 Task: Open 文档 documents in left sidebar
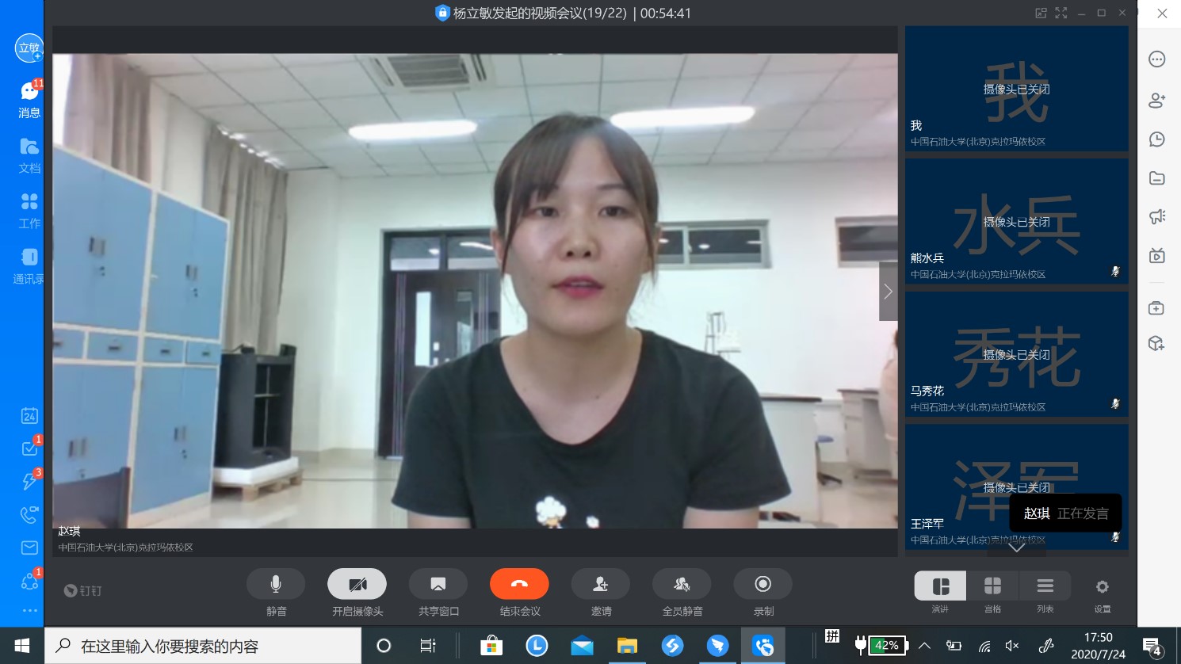pos(29,155)
